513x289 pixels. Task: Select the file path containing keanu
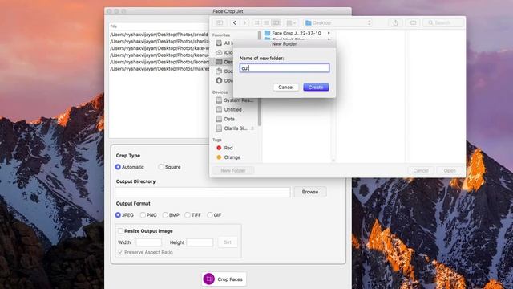tap(160, 55)
